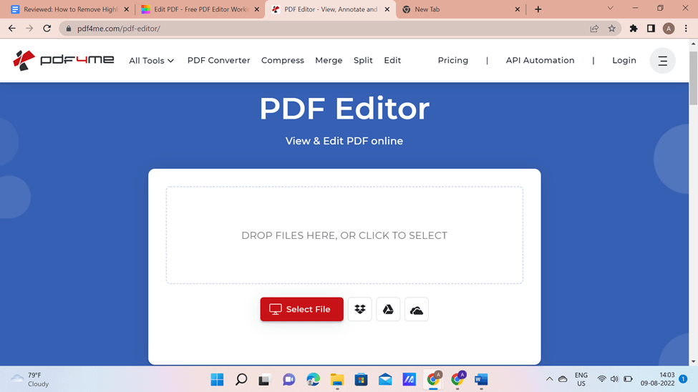Open the ENG US language switcher
Image resolution: width=698 pixels, height=392 pixels.
click(x=581, y=379)
